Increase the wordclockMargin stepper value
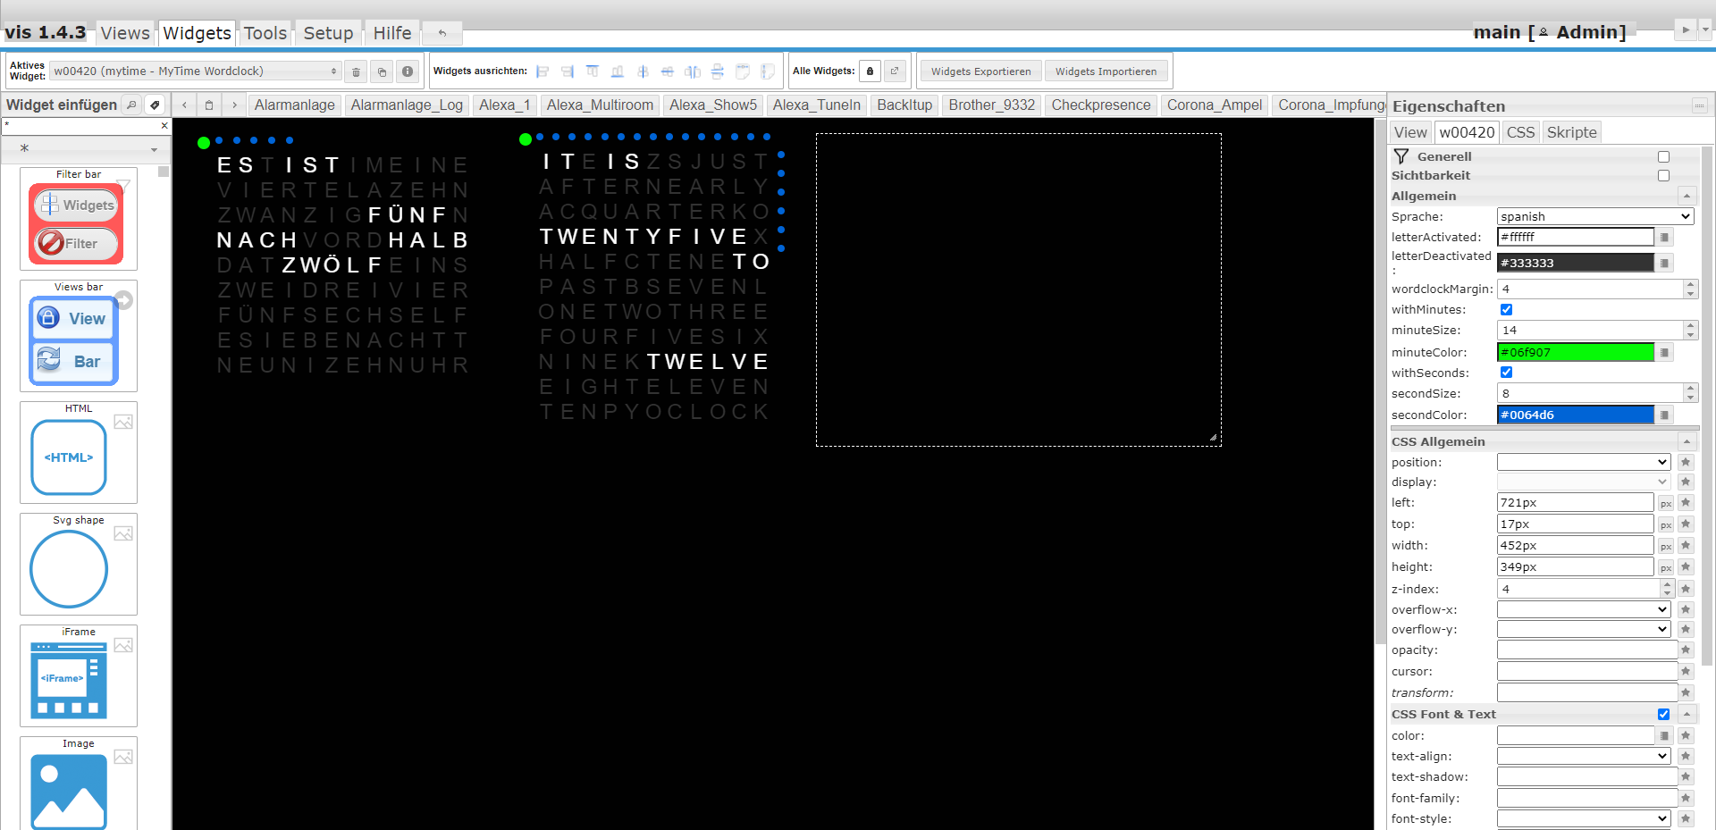This screenshot has width=1716, height=830. 1689,284
